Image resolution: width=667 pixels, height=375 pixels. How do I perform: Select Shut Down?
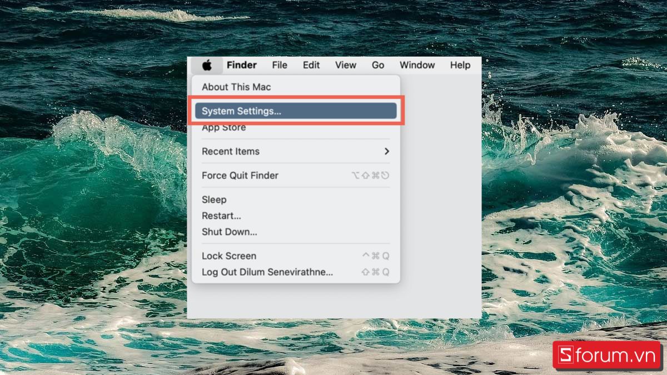[x=229, y=232]
